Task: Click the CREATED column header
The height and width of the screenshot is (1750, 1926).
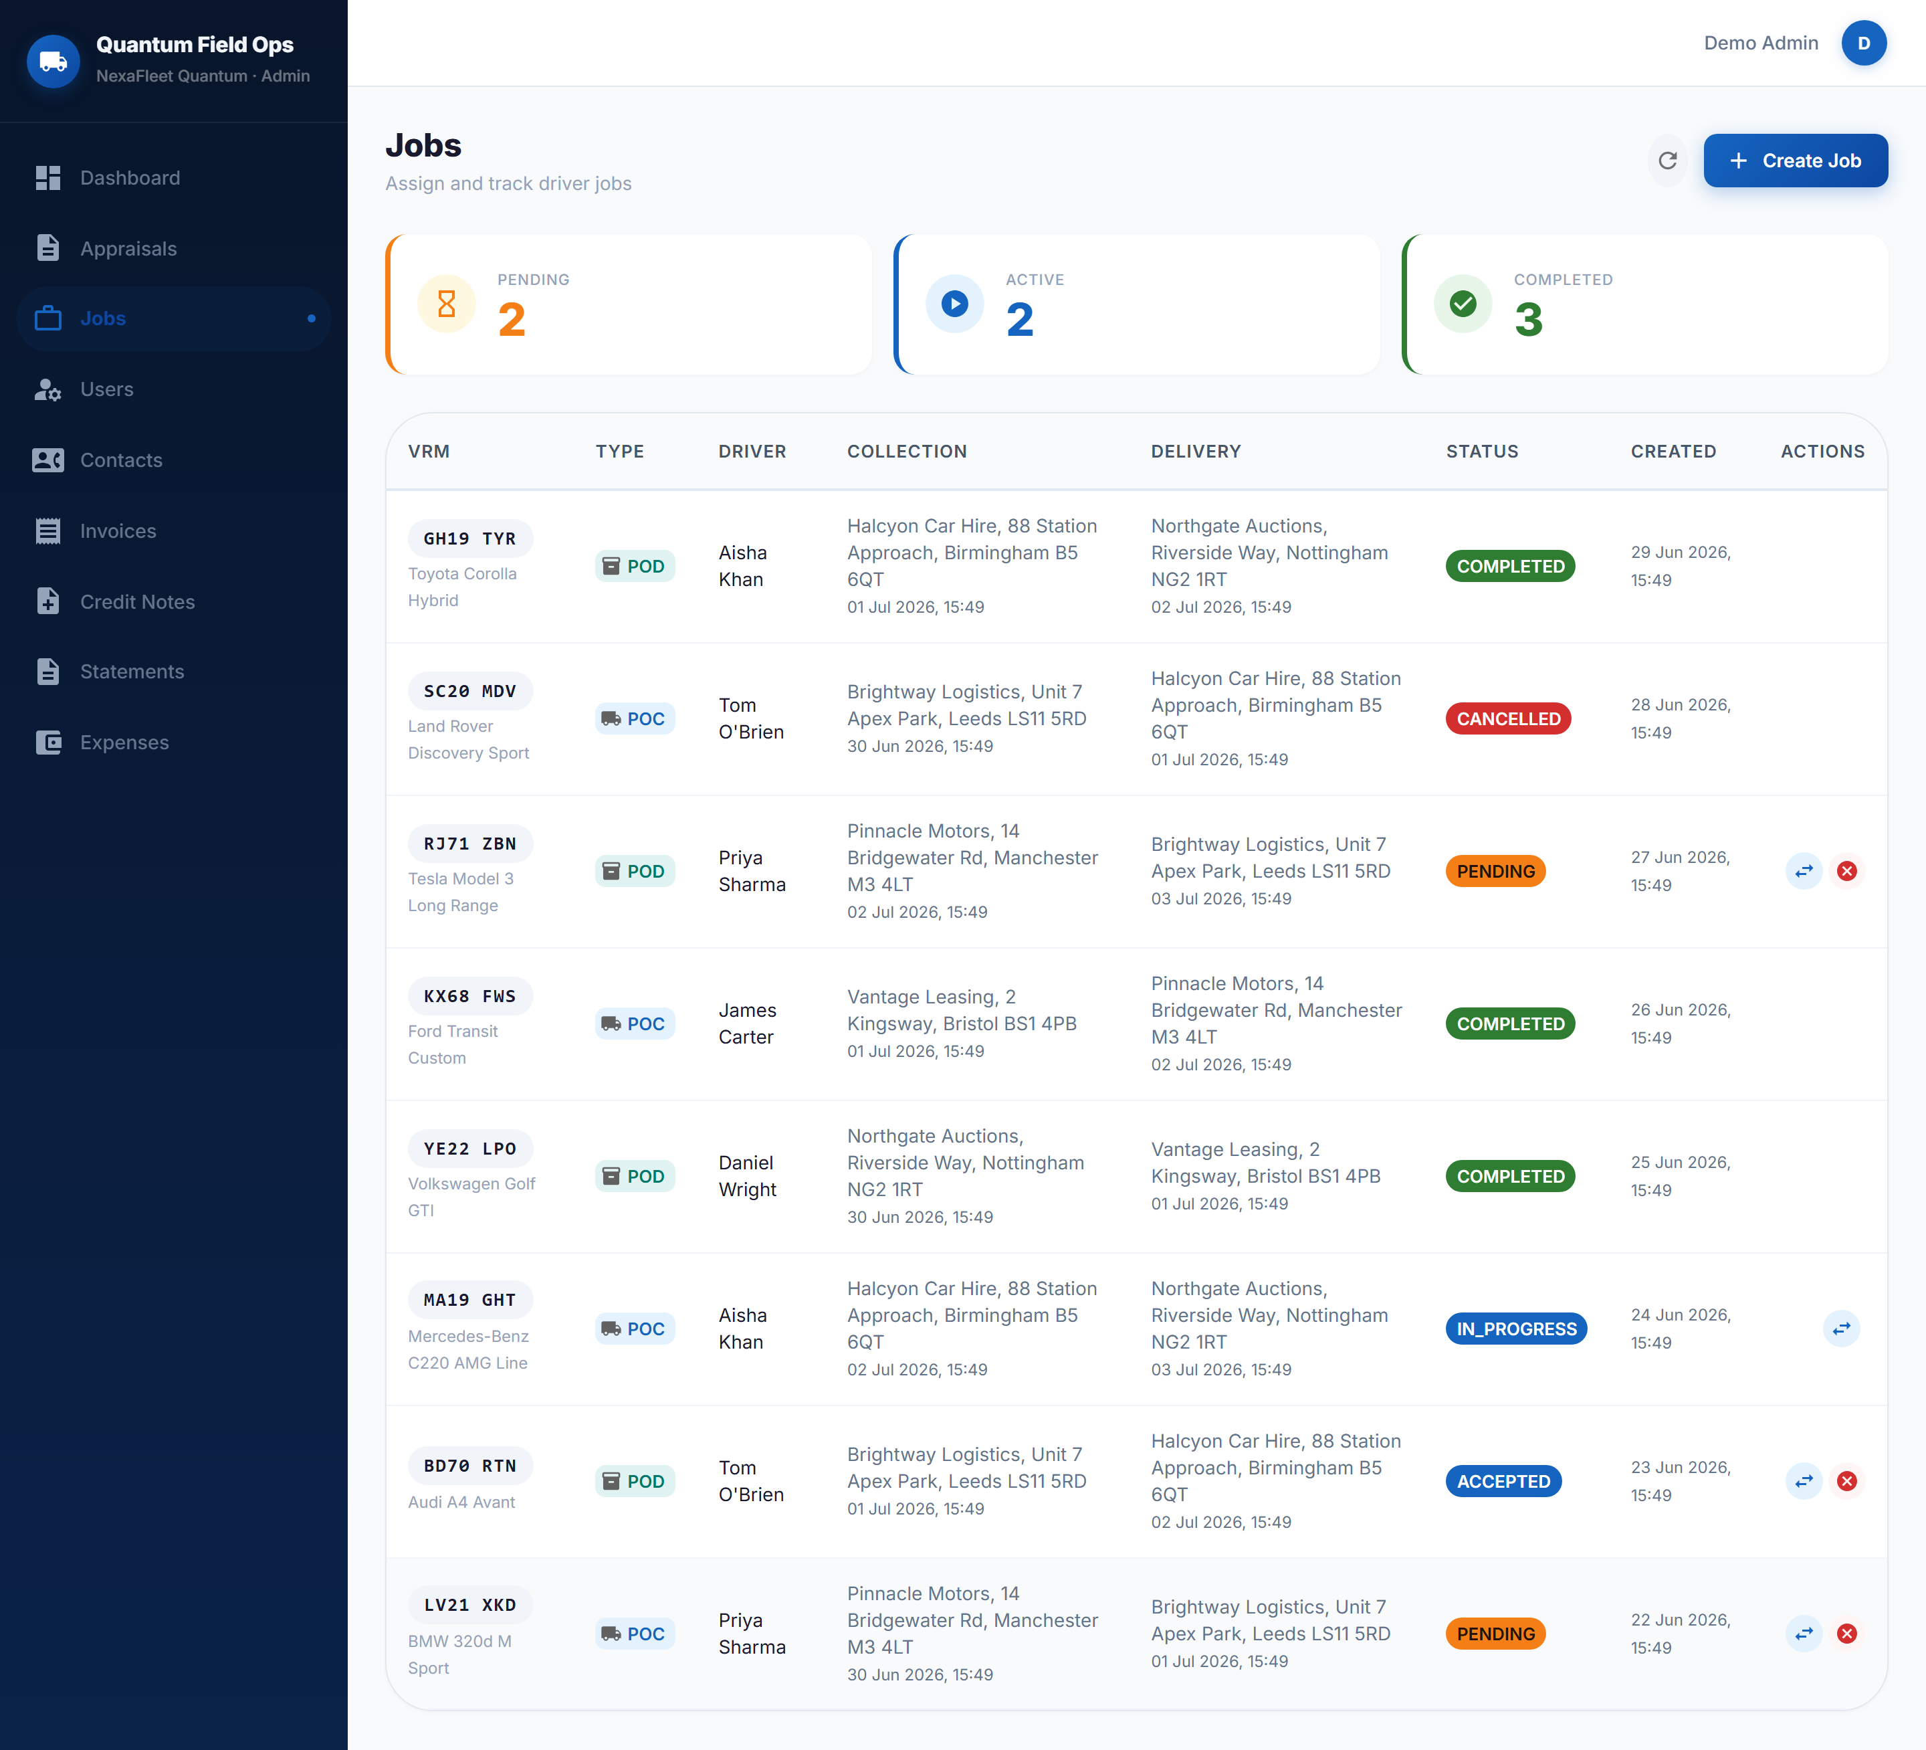Action: pyautogui.click(x=1673, y=451)
